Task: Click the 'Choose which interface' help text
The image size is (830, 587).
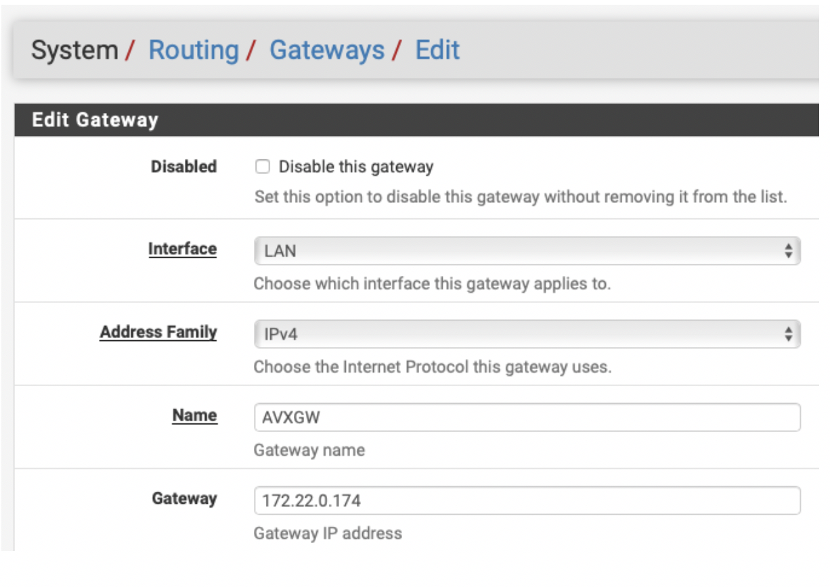Action: click(432, 284)
